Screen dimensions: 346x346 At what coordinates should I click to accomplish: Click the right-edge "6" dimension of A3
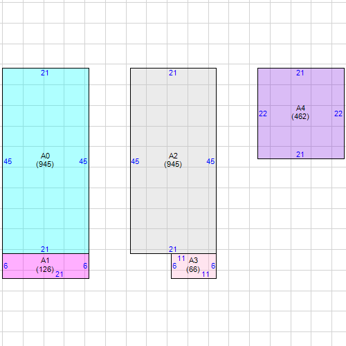[x=213, y=266]
